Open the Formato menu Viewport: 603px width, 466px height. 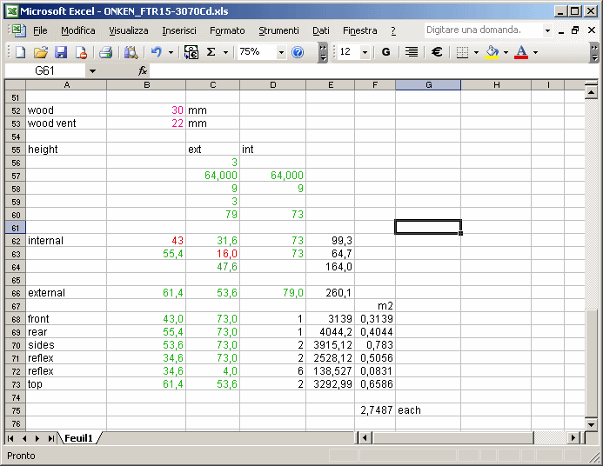click(227, 30)
